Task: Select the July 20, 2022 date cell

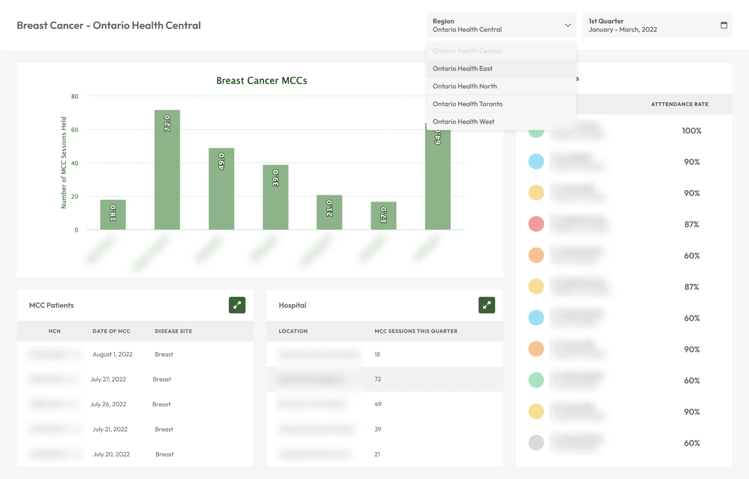Action: pos(111,454)
